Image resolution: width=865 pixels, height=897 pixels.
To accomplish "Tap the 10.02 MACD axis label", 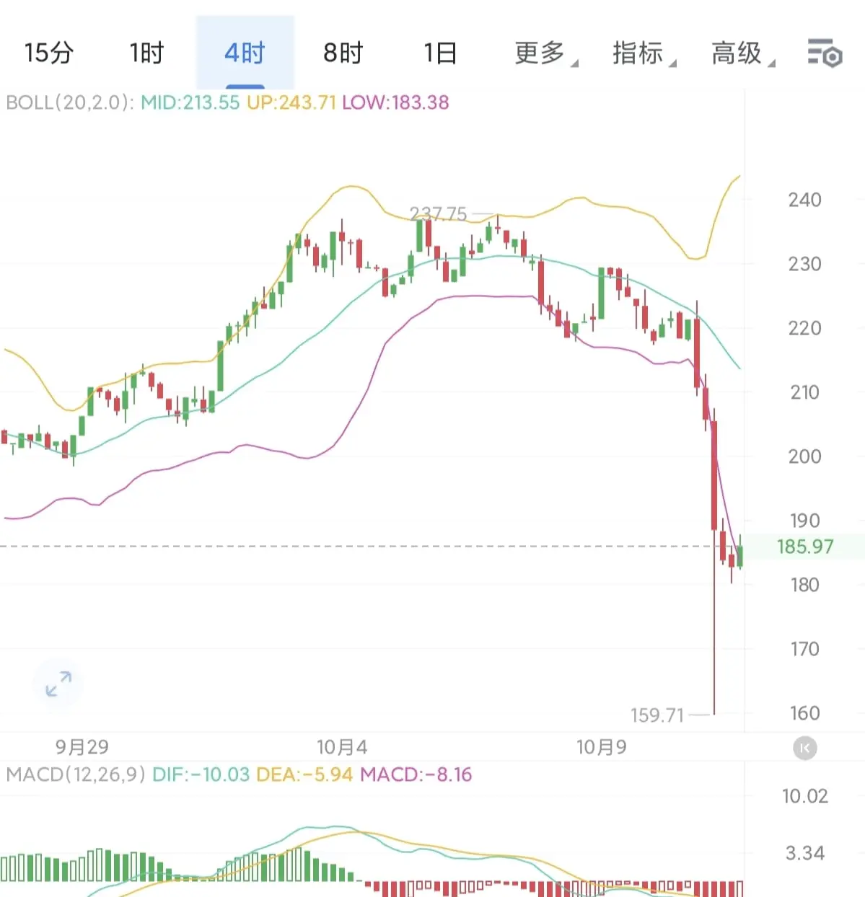I will pyautogui.click(x=805, y=796).
